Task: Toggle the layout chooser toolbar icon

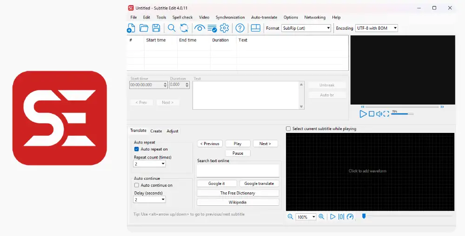Action: [256, 28]
